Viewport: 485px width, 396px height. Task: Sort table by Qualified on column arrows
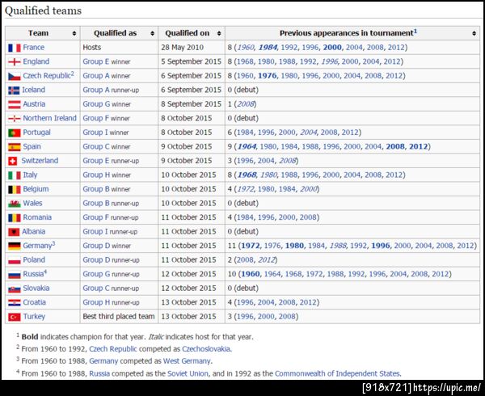pyautogui.click(x=219, y=33)
